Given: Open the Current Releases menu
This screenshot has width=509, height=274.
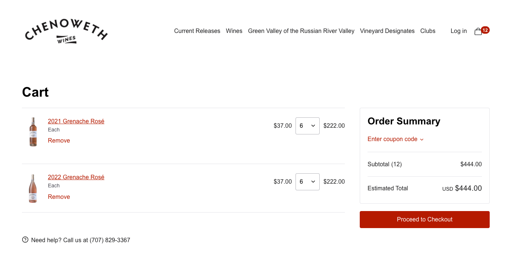Looking at the screenshot, I should coord(197,31).
